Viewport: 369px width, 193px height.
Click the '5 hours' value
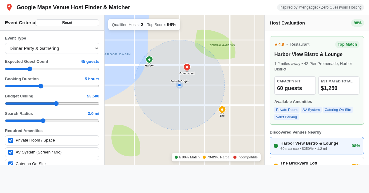point(92,79)
